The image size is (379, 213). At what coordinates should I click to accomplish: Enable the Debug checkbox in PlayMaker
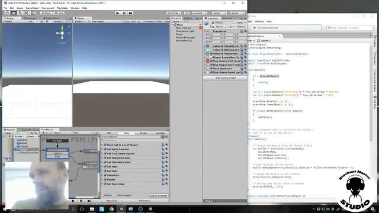[x=103, y=195]
